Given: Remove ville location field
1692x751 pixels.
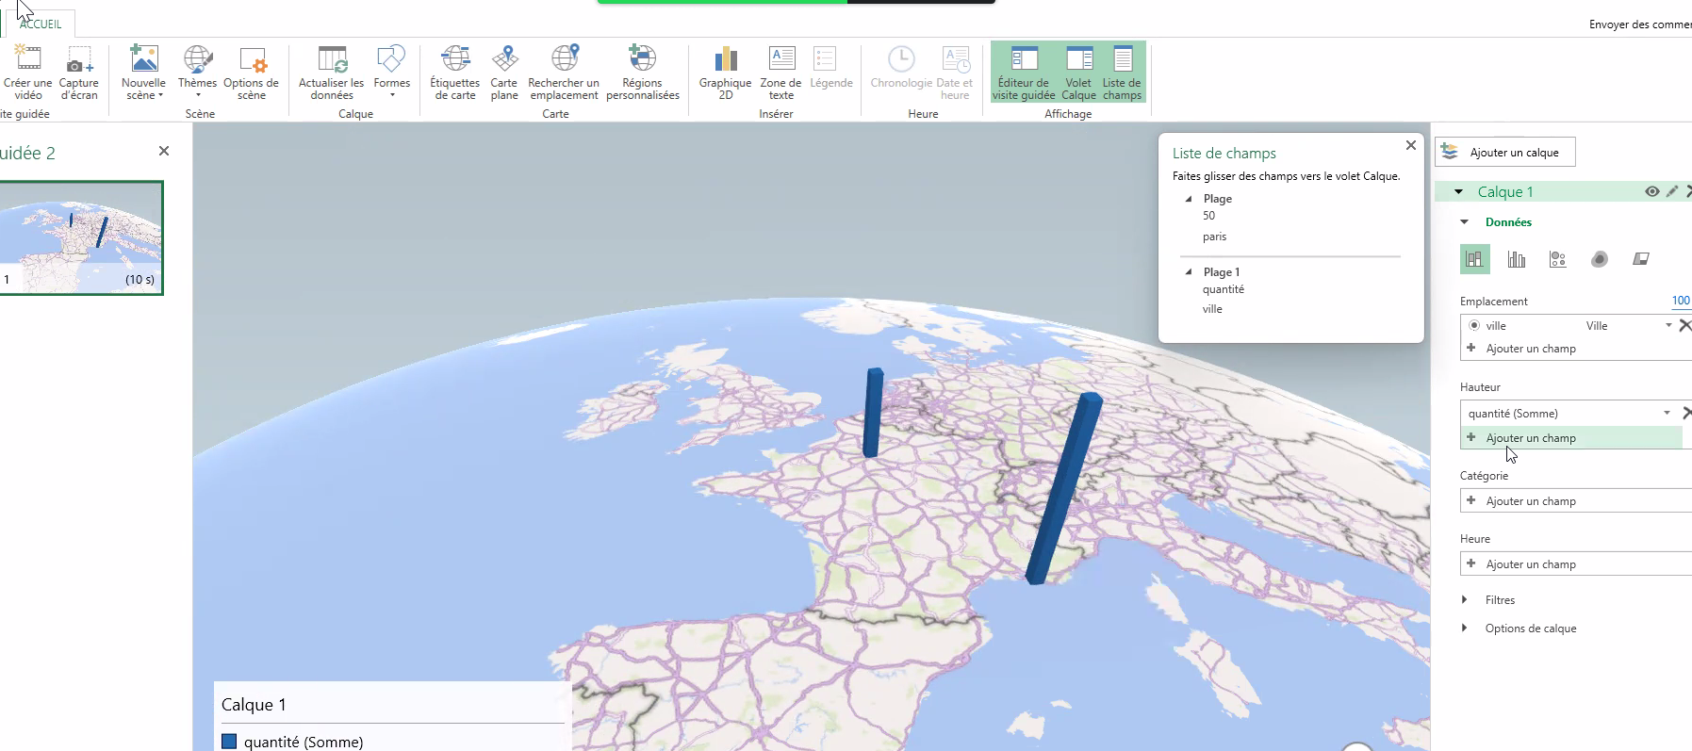Looking at the screenshot, I should [1685, 325].
